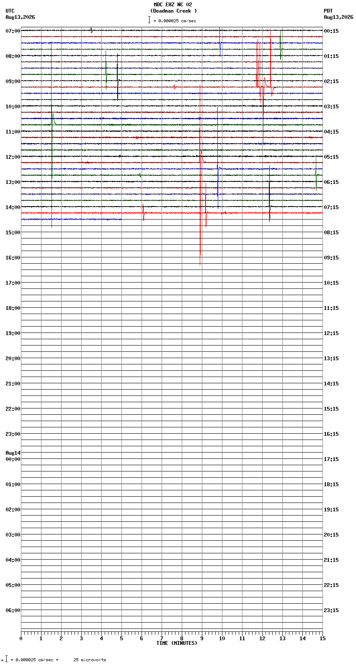
Task: Click the 09:15 PDT row label
Action: 331,258
